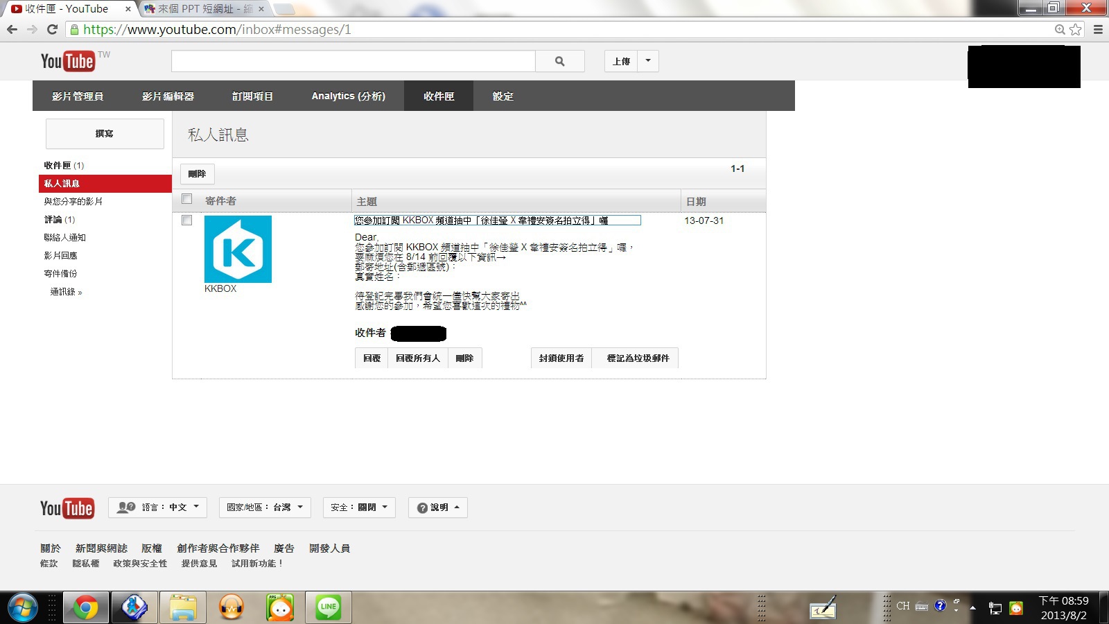The width and height of the screenshot is (1109, 624).
Task: Select 收件匣 (1) in sidebar
Action: (64, 166)
